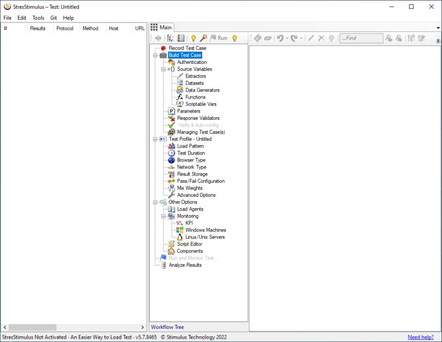Screen dimensions: 442x342
Task: Click the tree view icon in Main toolbar
Action: tap(170, 38)
